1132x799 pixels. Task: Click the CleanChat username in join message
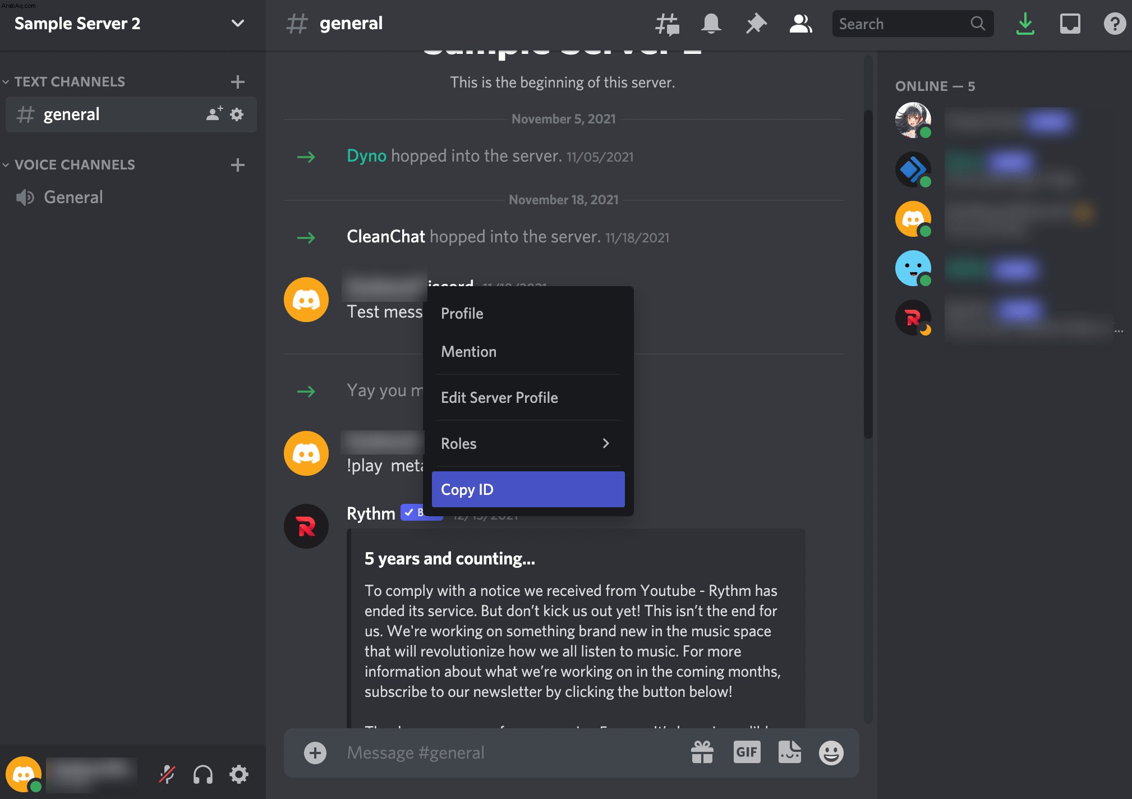tap(386, 236)
